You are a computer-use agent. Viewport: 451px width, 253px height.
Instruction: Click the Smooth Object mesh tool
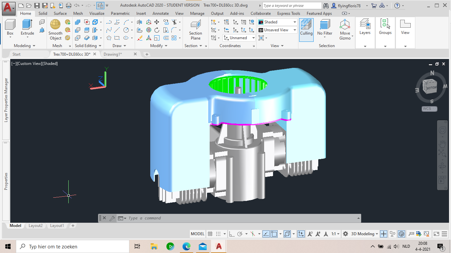click(55, 30)
